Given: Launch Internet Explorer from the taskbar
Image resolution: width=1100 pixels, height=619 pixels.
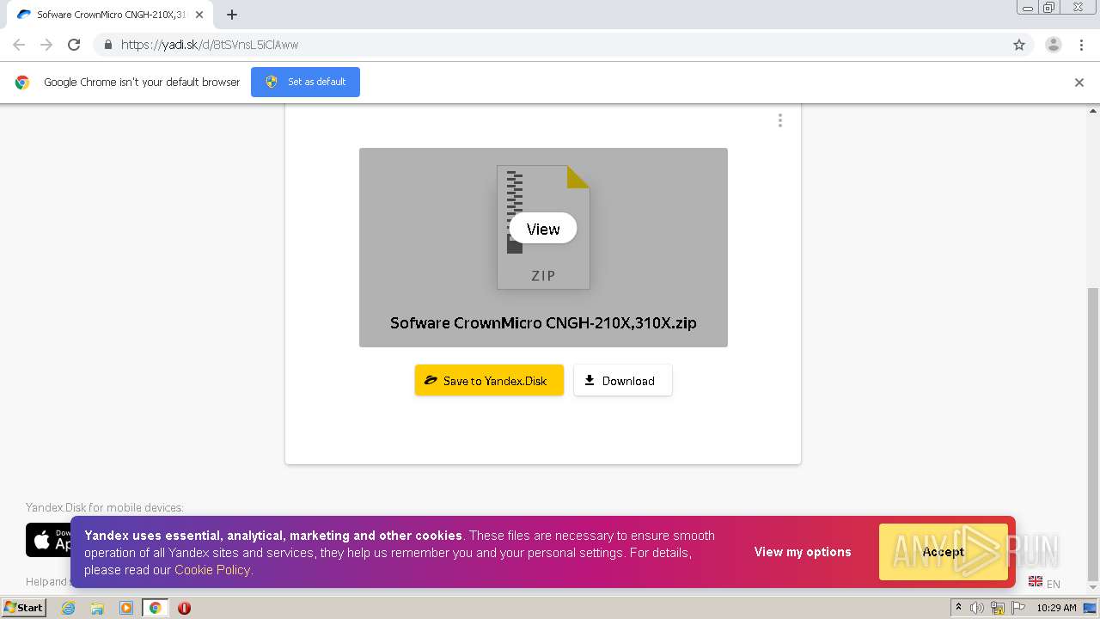Looking at the screenshot, I should (x=69, y=608).
